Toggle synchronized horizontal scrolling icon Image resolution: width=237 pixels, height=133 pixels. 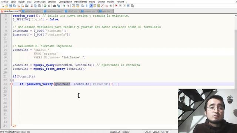tap(77, 6)
